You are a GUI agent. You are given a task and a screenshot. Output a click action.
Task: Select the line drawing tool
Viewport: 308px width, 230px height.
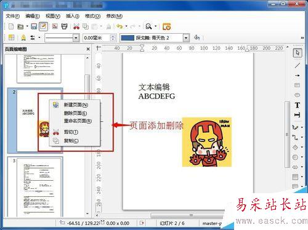click(x=297, y=65)
